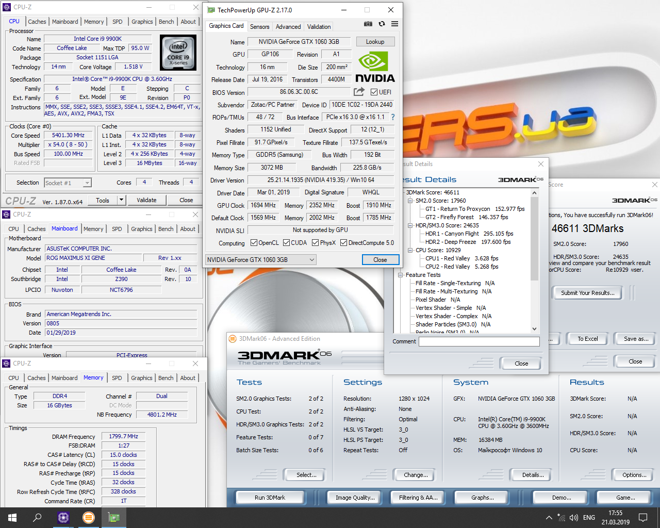Open the GPU-Z hamburger menu

[x=394, y=24]
